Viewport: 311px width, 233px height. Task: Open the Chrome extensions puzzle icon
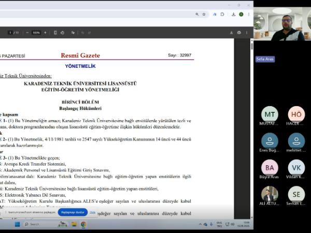pos(222,14)
